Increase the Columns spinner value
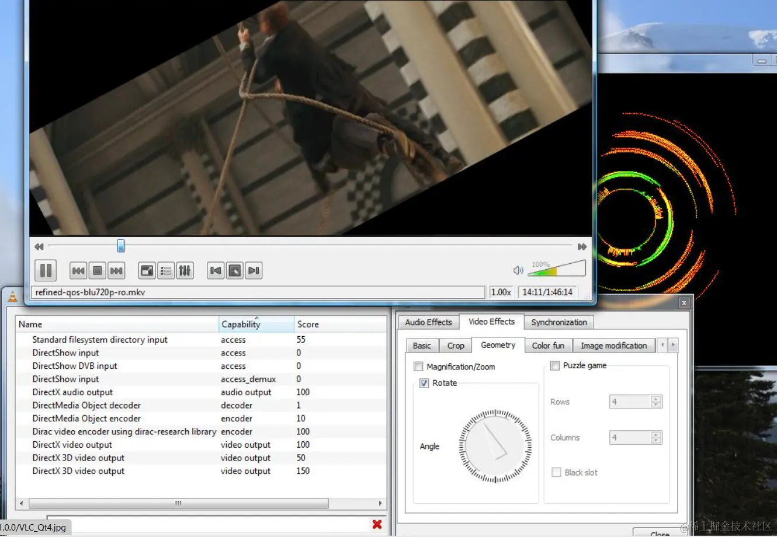 pos(656,434)
